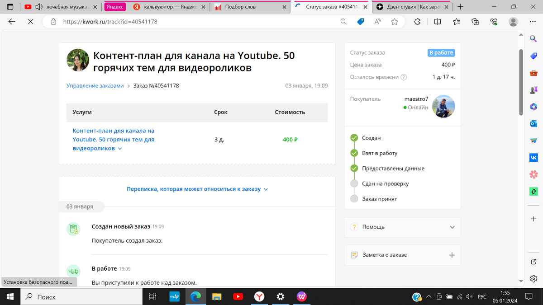Image resolution: width=543 pixels, height=305 pixels.
Task: Open the sidebar Search magnifier icon
Action: [x=533, y=39]
